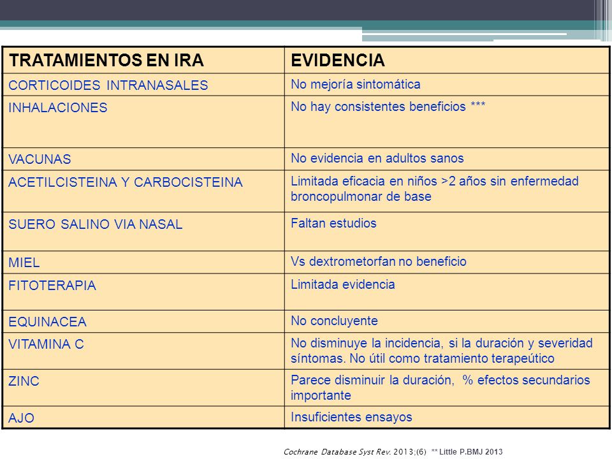Select the 'EVIDENCIA' header cell

click(x=447, y=60)
